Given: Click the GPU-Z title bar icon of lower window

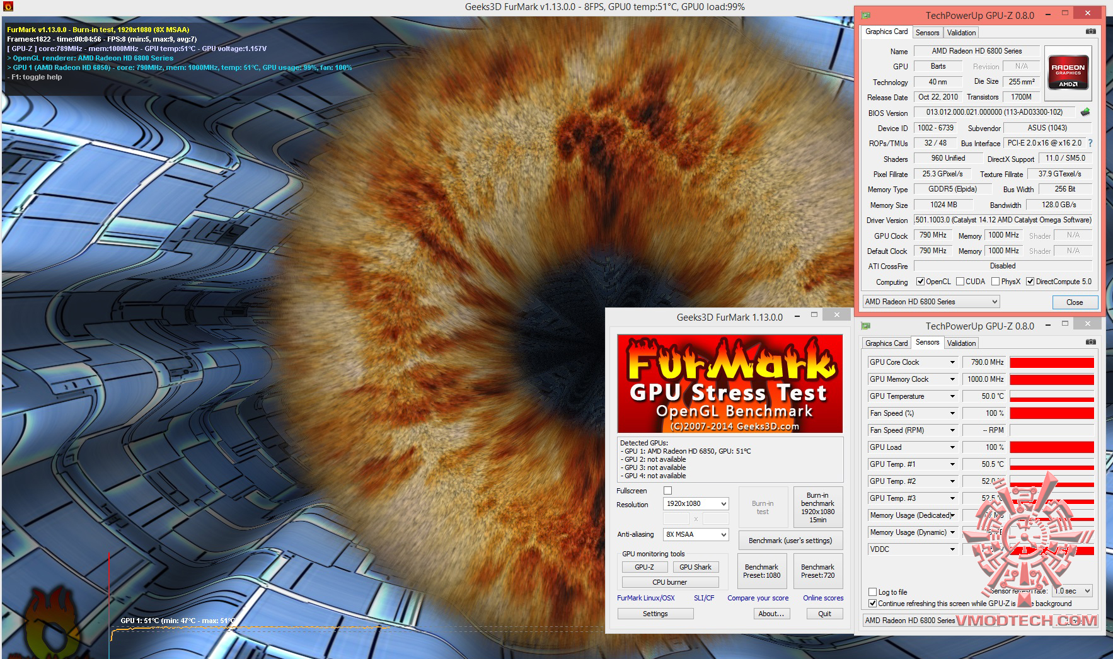Looking at the screenshot, I should pyautogui.click(x=867, y=326).
